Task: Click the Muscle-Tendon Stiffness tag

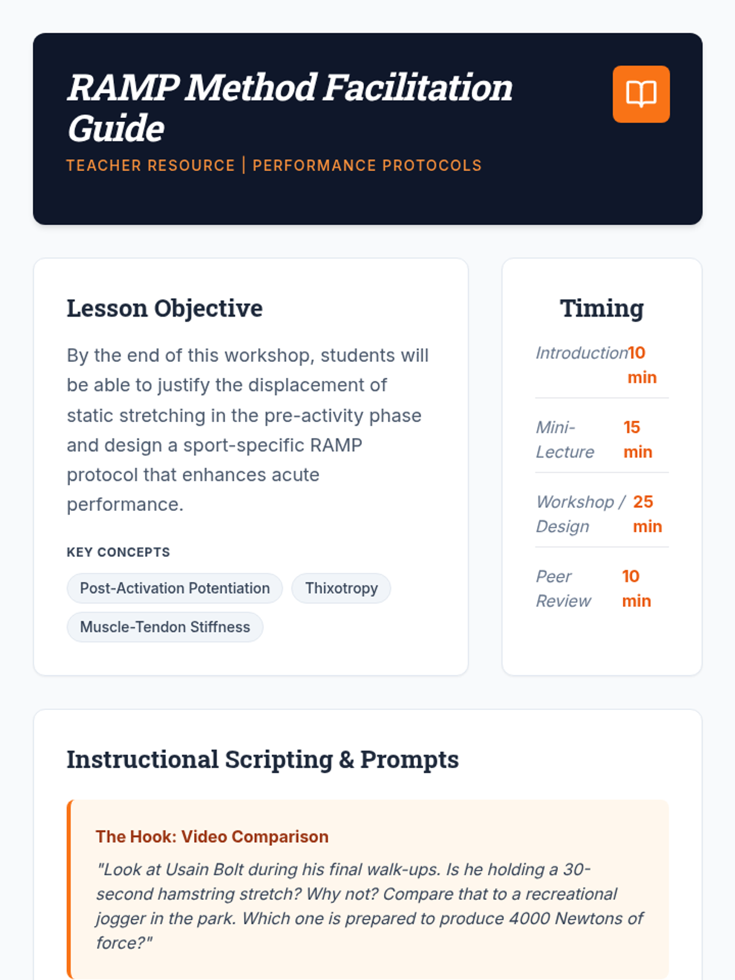Action: (165, 627)
